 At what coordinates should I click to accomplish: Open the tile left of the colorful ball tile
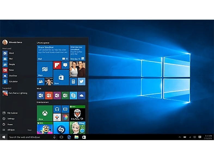(57, 117)
